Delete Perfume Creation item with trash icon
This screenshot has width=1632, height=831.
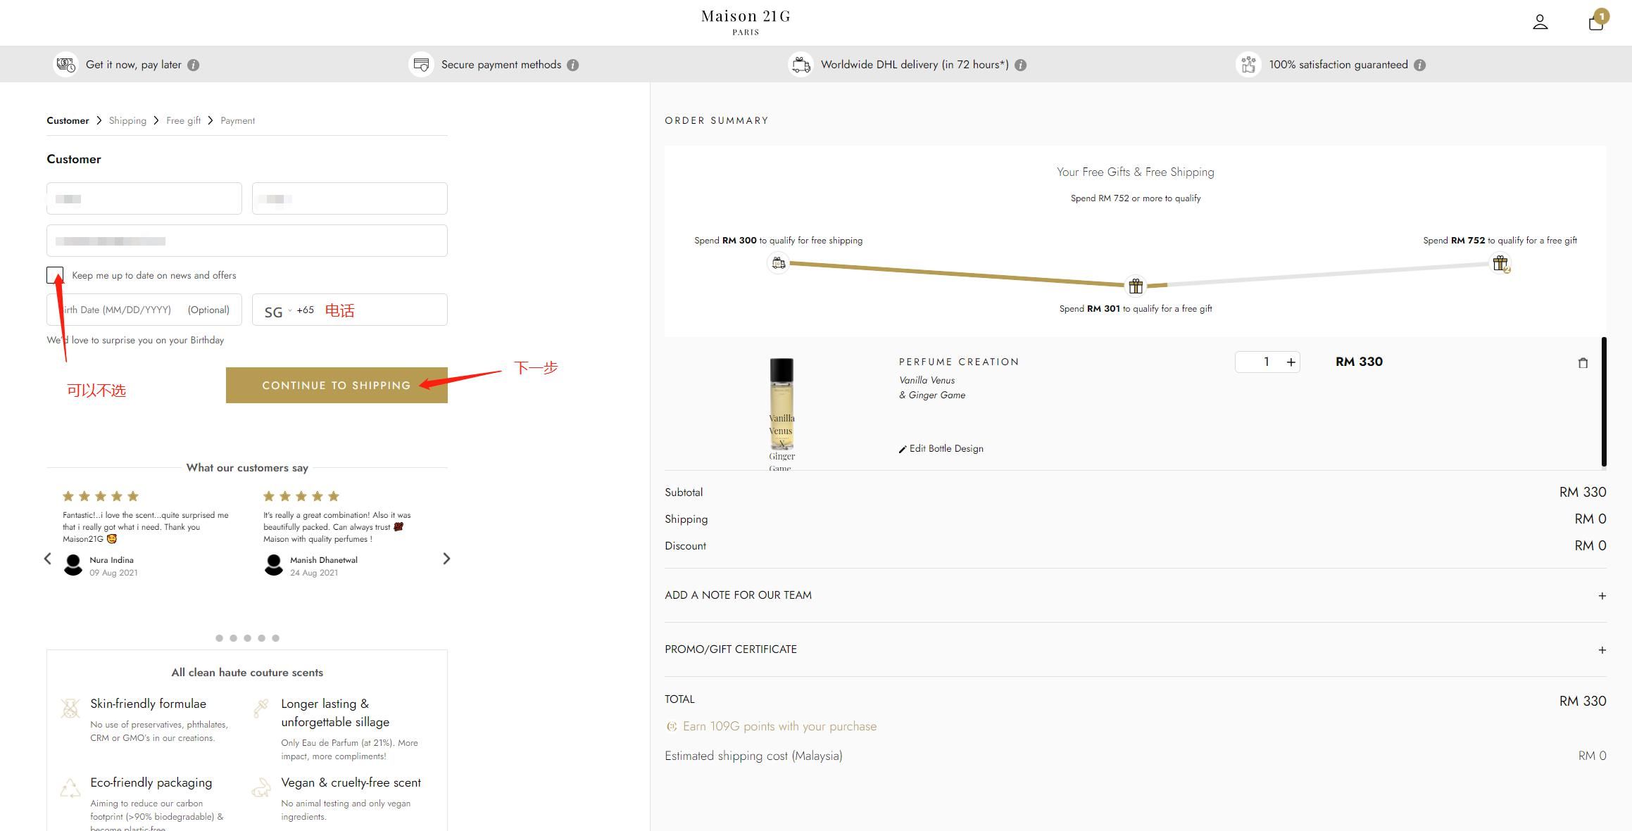1583,363
